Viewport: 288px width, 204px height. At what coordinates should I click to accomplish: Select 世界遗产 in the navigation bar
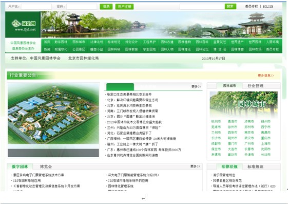tap(237, 42)
